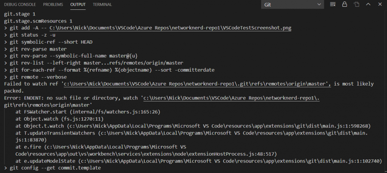Maximize panel using the up chevron
Image resolution: width=387 pixels, height=173 pixels.
tap(368, 4)
